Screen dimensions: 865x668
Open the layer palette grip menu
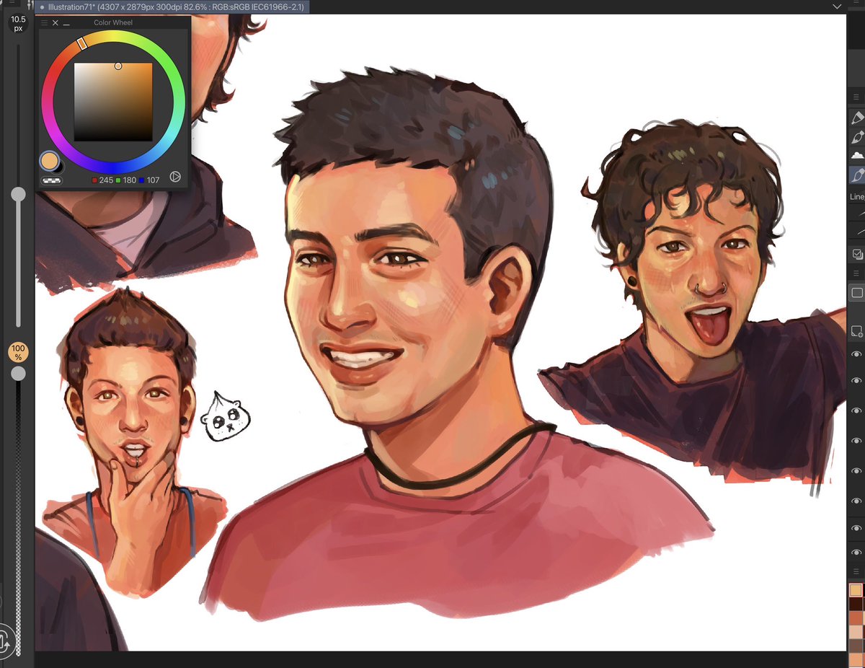[x=856, y=273]
